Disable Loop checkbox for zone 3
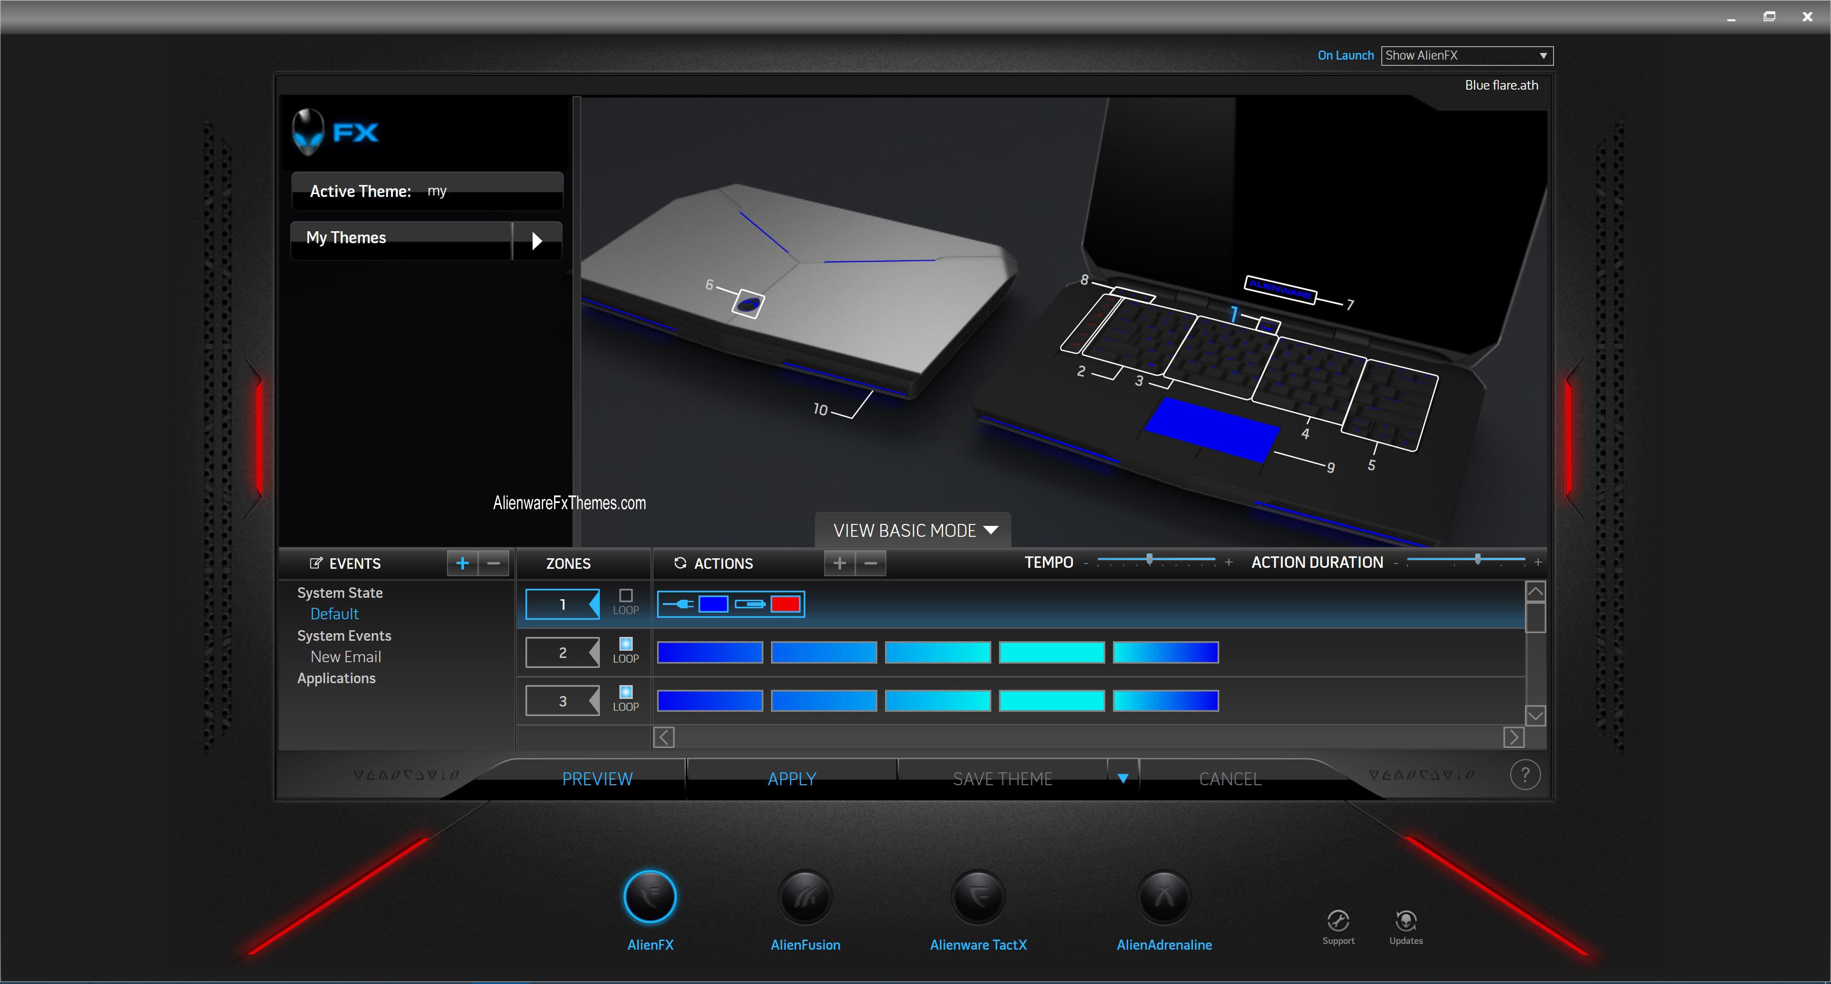Screen dimensions: 1831x984 (x=626, y=692)
